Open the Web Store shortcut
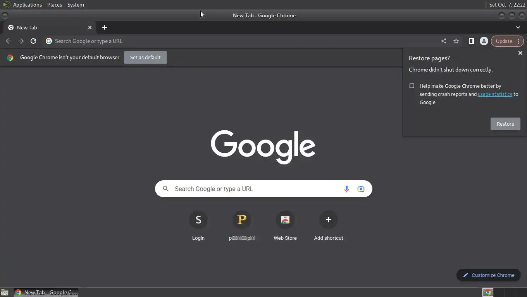Image resolution: width=527 pixels, height=297 pixels. [285, 226]
